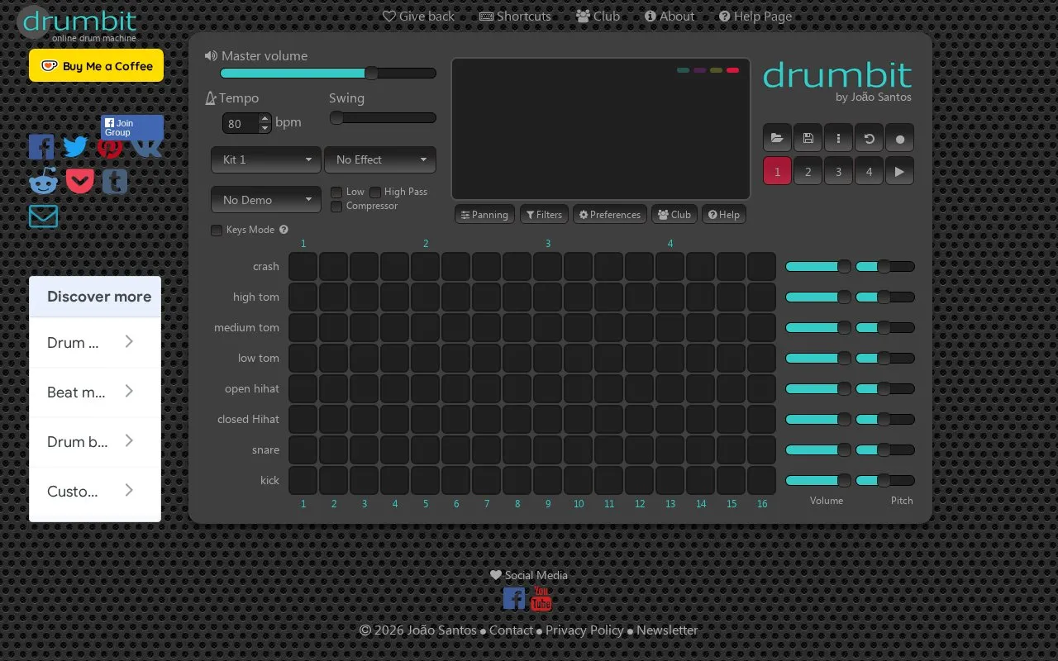Toggle open hihat pad on step 9
1058x661 pixels.
coord(547,389)
